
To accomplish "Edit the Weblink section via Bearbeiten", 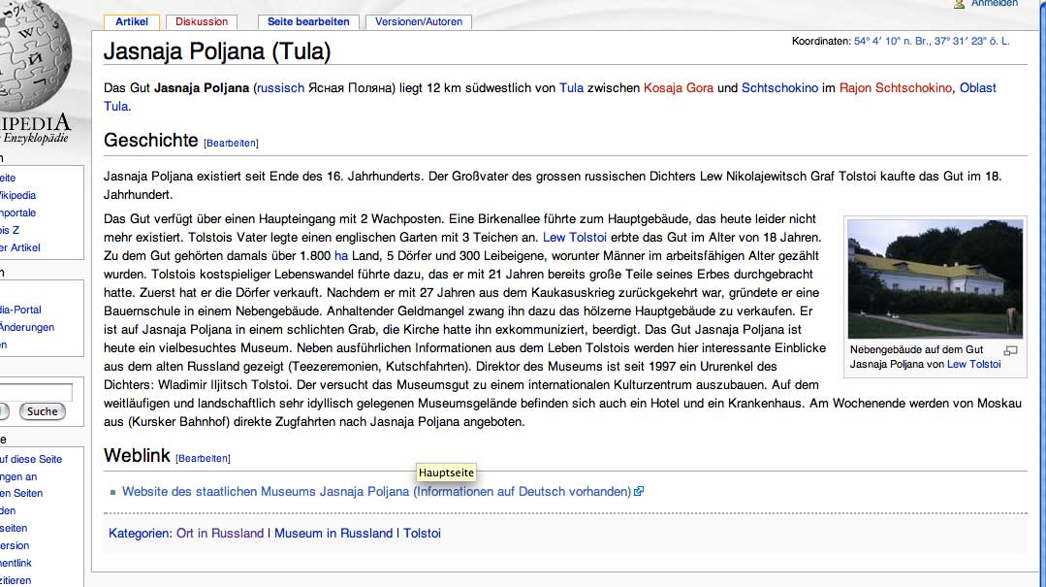I will click(x=203, y=459).
